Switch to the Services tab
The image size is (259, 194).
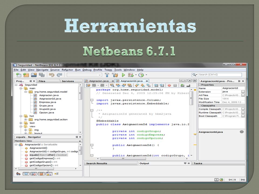pos(68,81)
